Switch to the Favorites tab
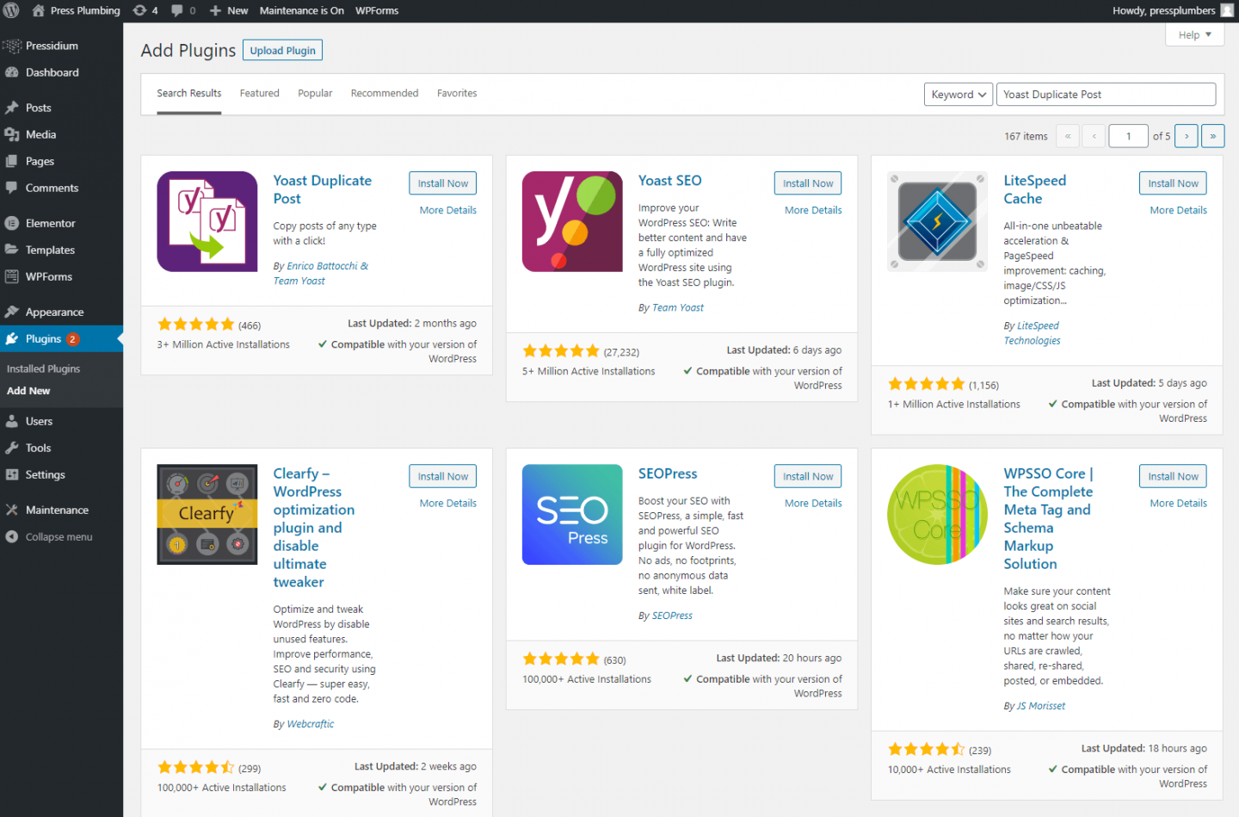This screenshot has width=1239, height=817. (x=457, y=93)
